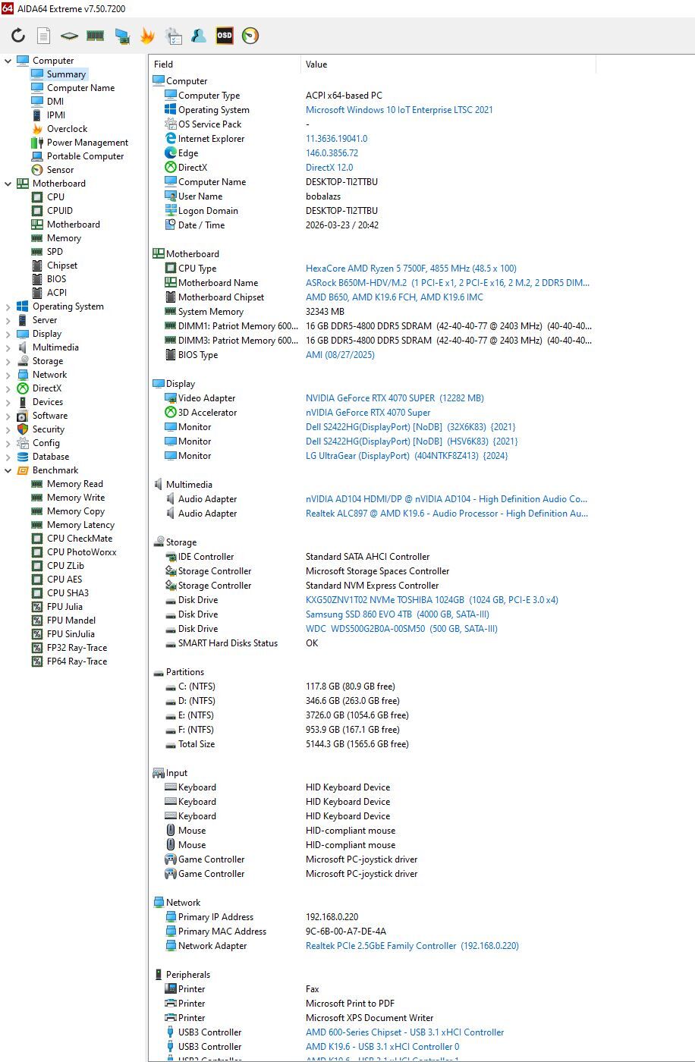Click Microsoft Print to PDF printer value
This screenshot has width=695, height=1062.
click(x=350, y=1004)
